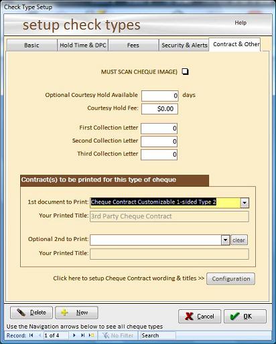Go to first record navigation arrow

[x=31, y=335]
